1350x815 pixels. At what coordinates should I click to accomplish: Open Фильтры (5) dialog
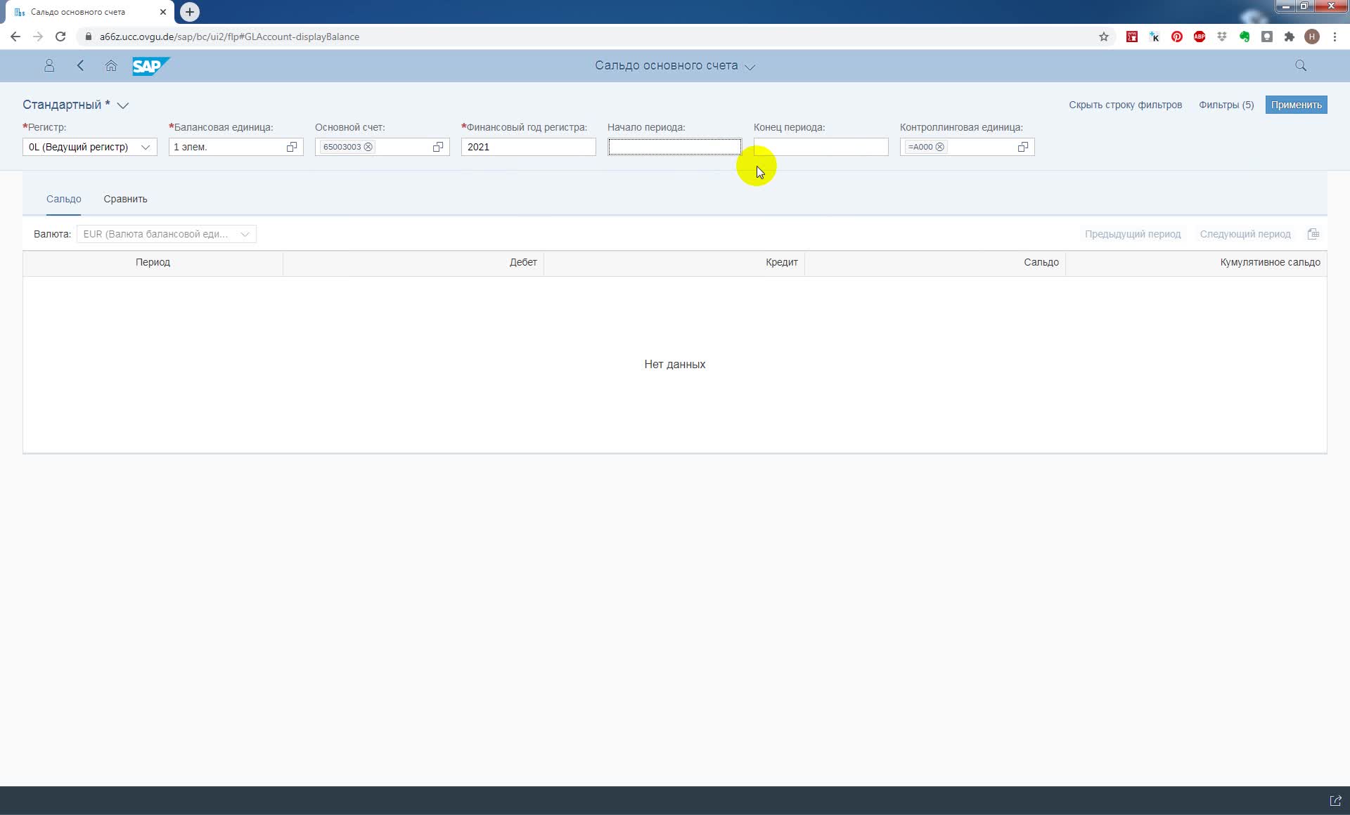(1226, 105)
